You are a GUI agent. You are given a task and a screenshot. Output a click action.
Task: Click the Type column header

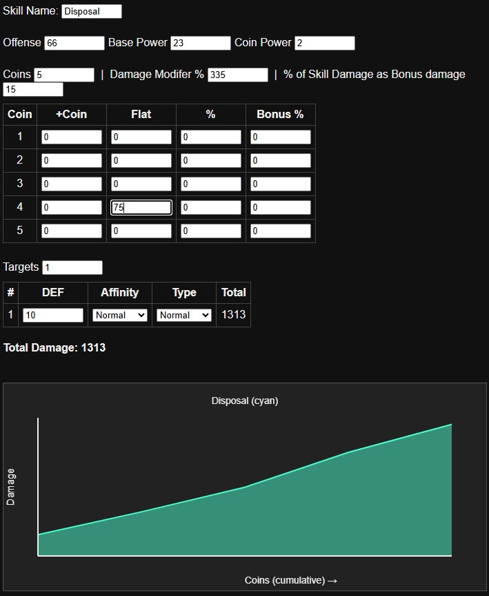pyautogui.click(x=184, y=293)
